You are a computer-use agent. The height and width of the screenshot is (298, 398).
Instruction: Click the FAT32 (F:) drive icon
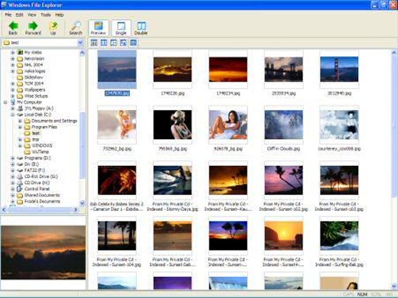[20, 171]
